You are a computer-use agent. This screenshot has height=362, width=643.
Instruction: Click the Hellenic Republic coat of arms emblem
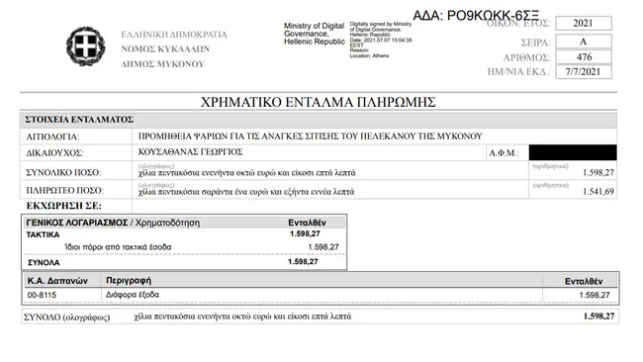pos(86,46)
